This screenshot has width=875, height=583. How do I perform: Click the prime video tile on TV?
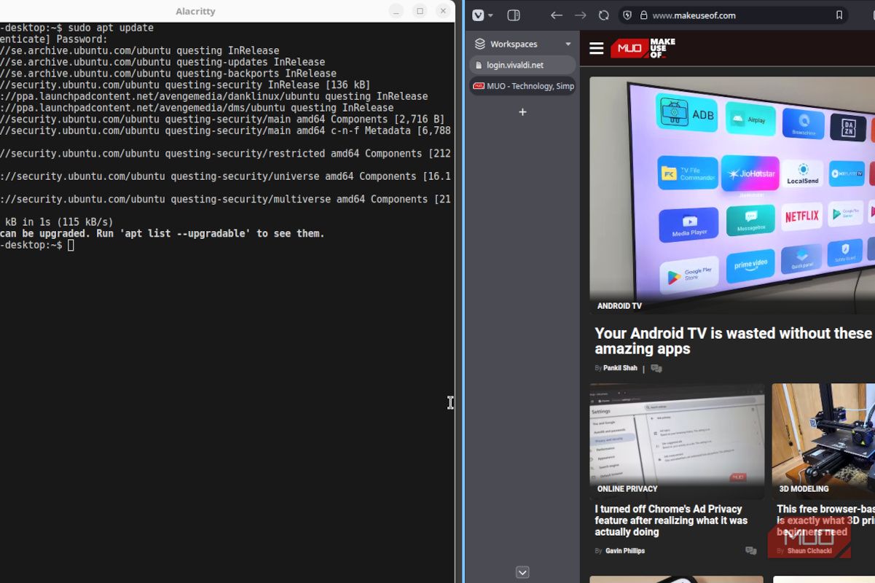click(750, 265)
